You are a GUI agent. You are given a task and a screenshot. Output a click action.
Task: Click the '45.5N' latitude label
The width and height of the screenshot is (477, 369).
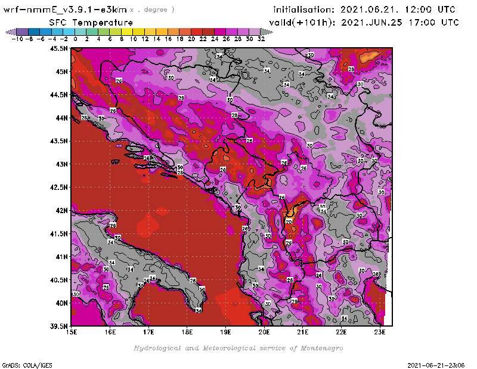coord(58,48)
